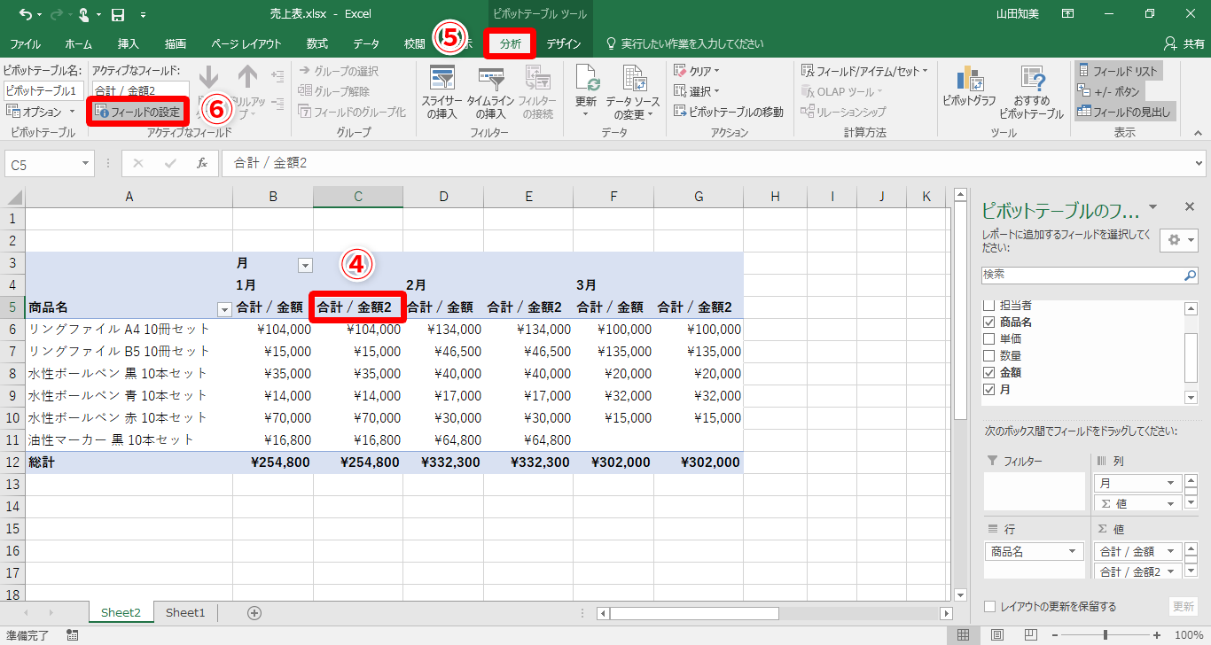Click the 更新 button in field pane
This screenshot has width=1211, height=645.
point(1184,607)
